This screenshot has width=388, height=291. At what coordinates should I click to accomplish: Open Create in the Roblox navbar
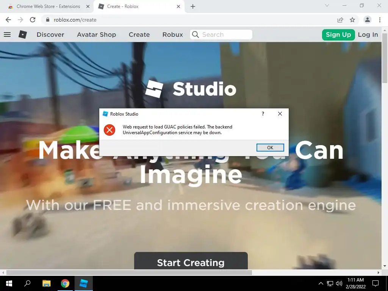[x=139, y=34]
